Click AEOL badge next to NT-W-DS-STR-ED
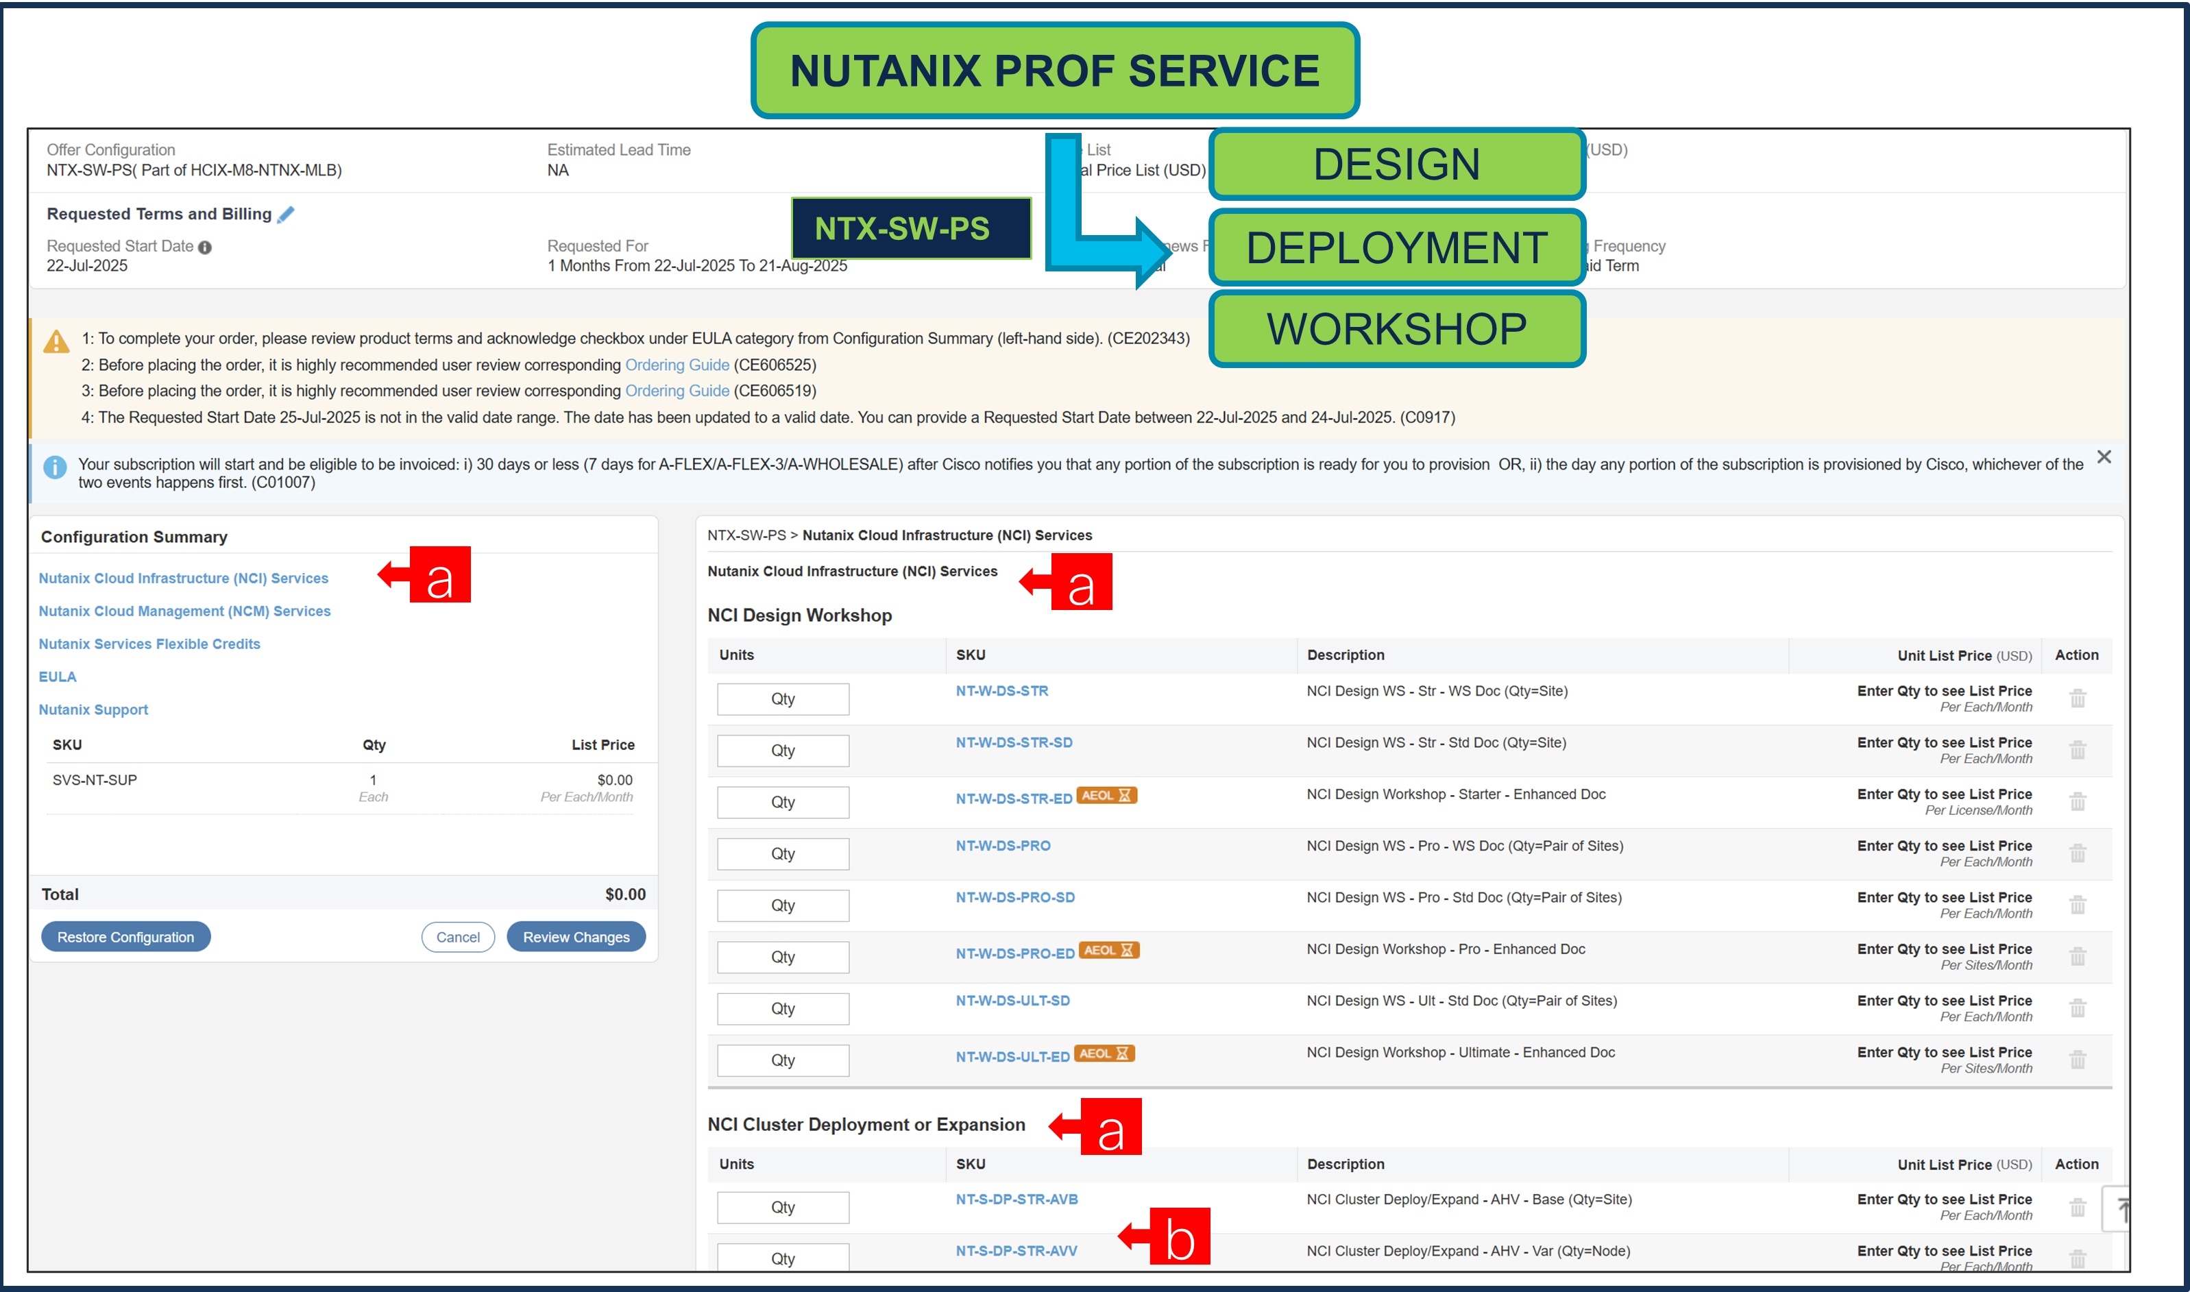This screenshot has height=1292, width=2190. tap(1106, 796)
